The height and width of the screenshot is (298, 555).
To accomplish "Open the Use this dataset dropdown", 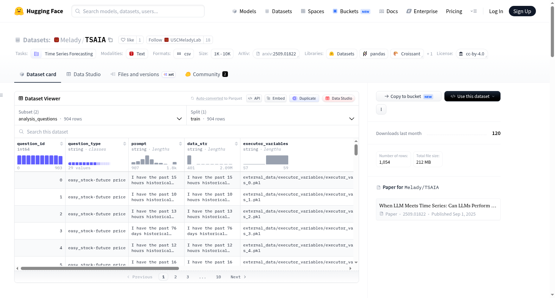I will coord(472,96).
